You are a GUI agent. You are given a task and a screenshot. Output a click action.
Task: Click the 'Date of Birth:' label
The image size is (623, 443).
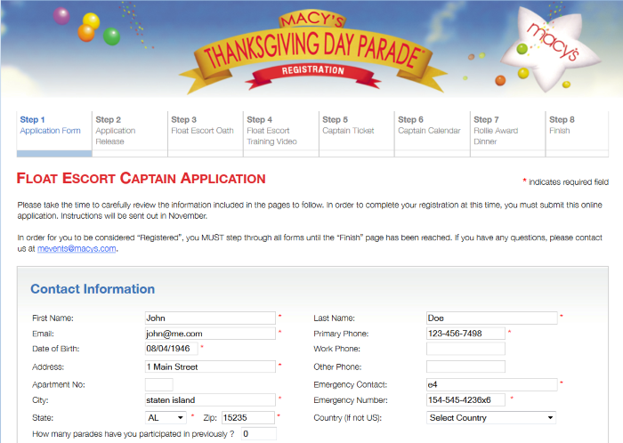click(55, 349)
